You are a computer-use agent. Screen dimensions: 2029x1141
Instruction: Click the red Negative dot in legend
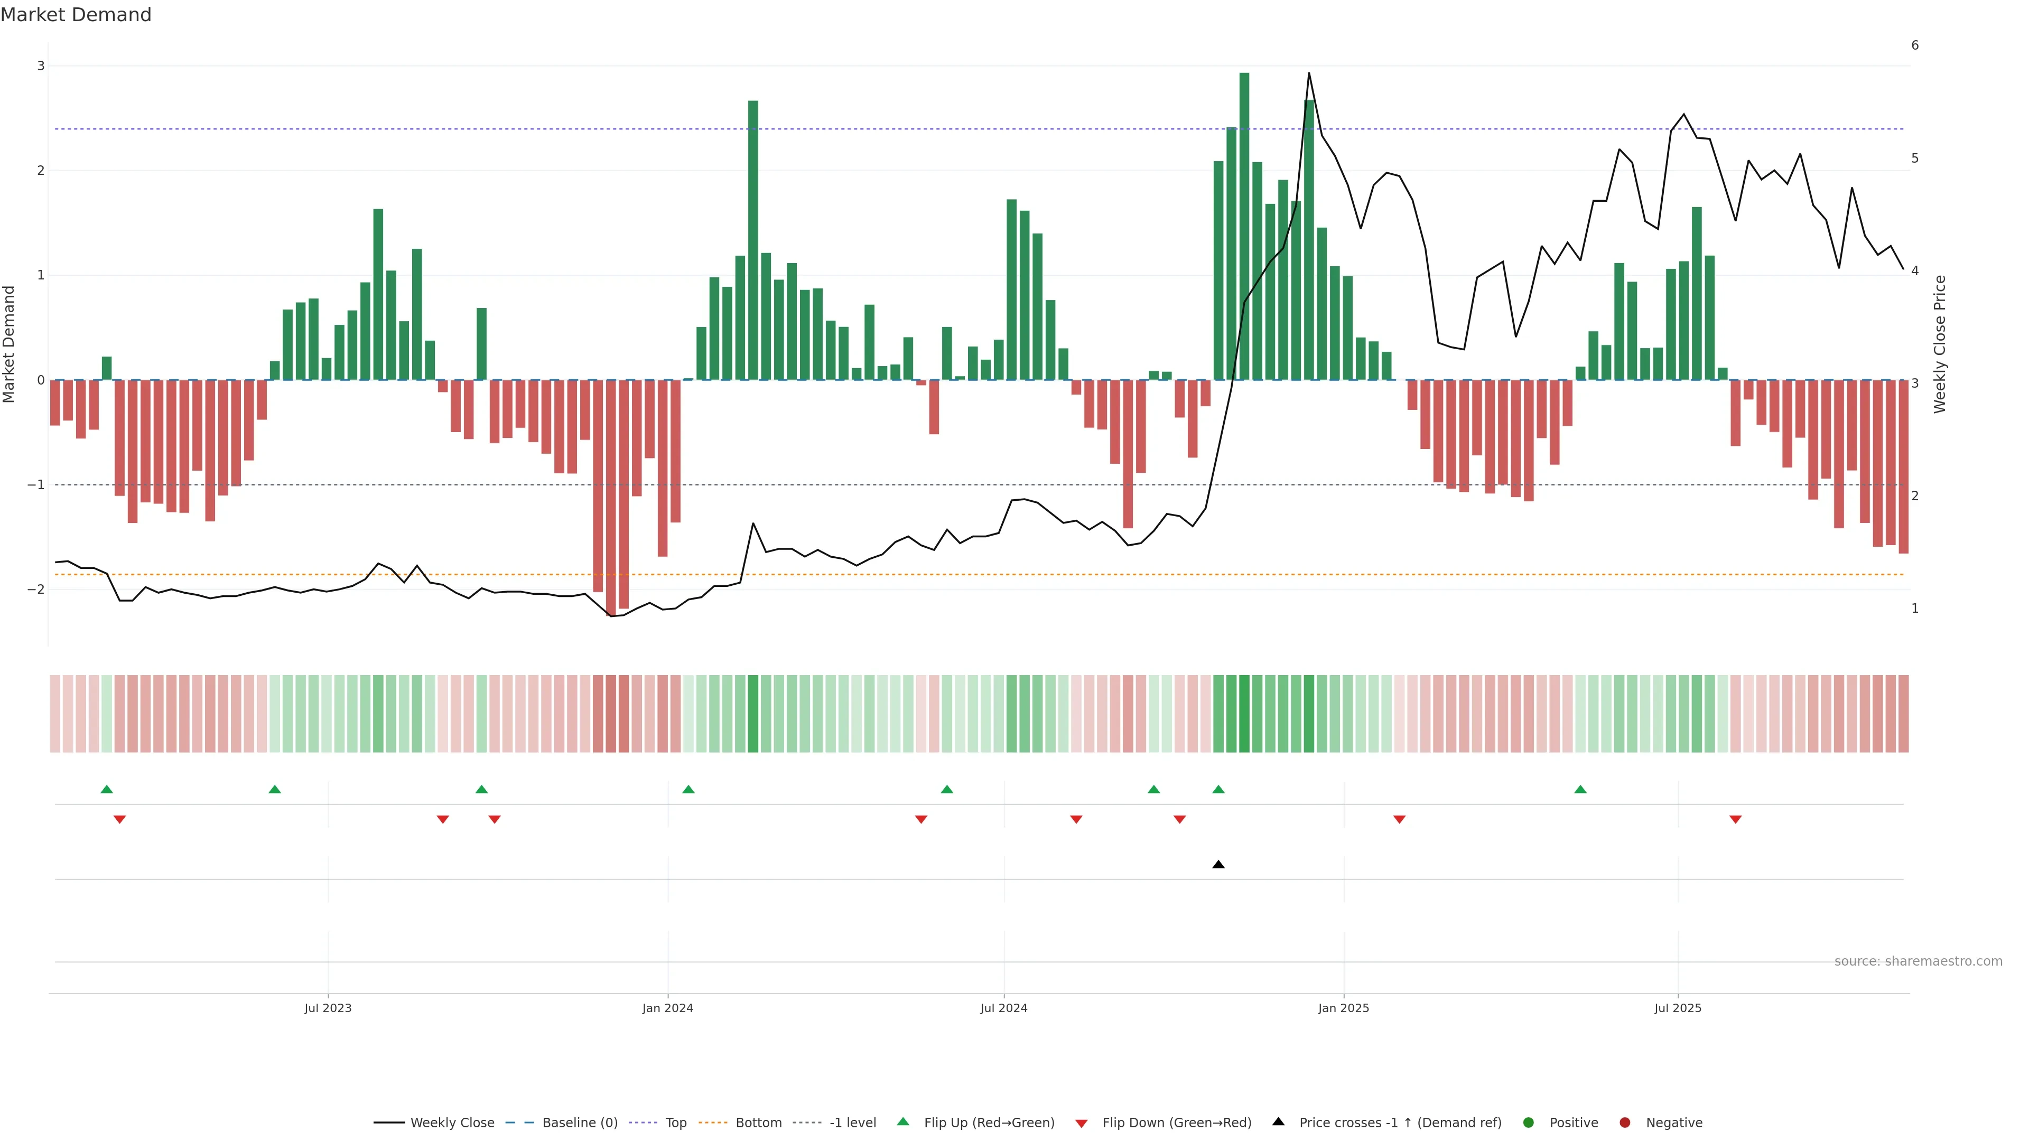(1624, 1122)
